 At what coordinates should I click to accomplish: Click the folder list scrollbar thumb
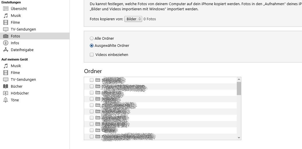point(239,88)
